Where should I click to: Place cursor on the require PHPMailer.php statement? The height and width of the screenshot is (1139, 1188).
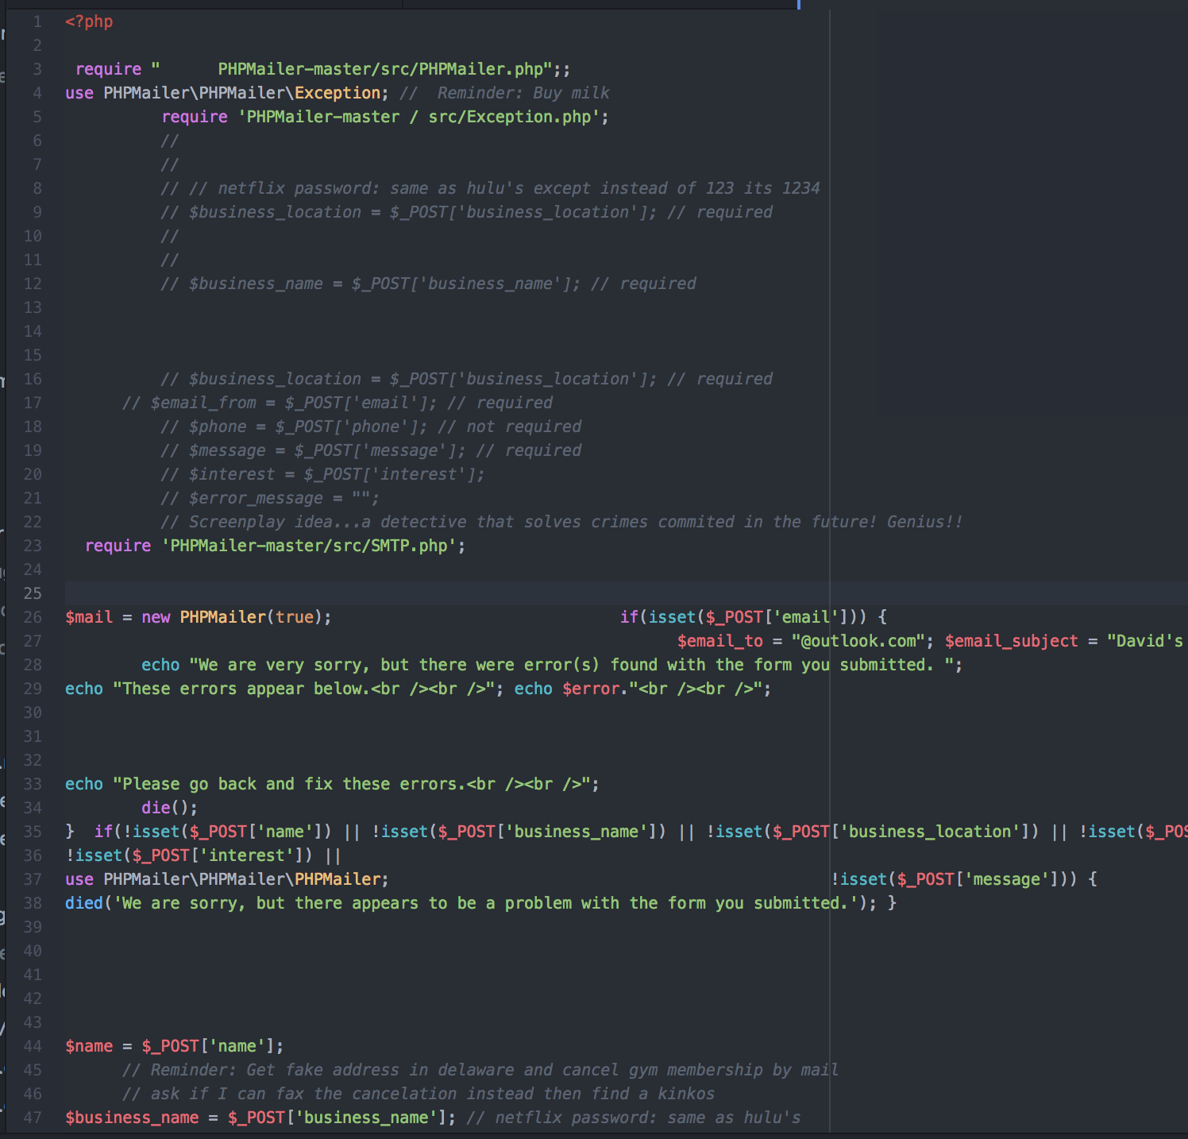pyautogui.click(x=318, y=69)
